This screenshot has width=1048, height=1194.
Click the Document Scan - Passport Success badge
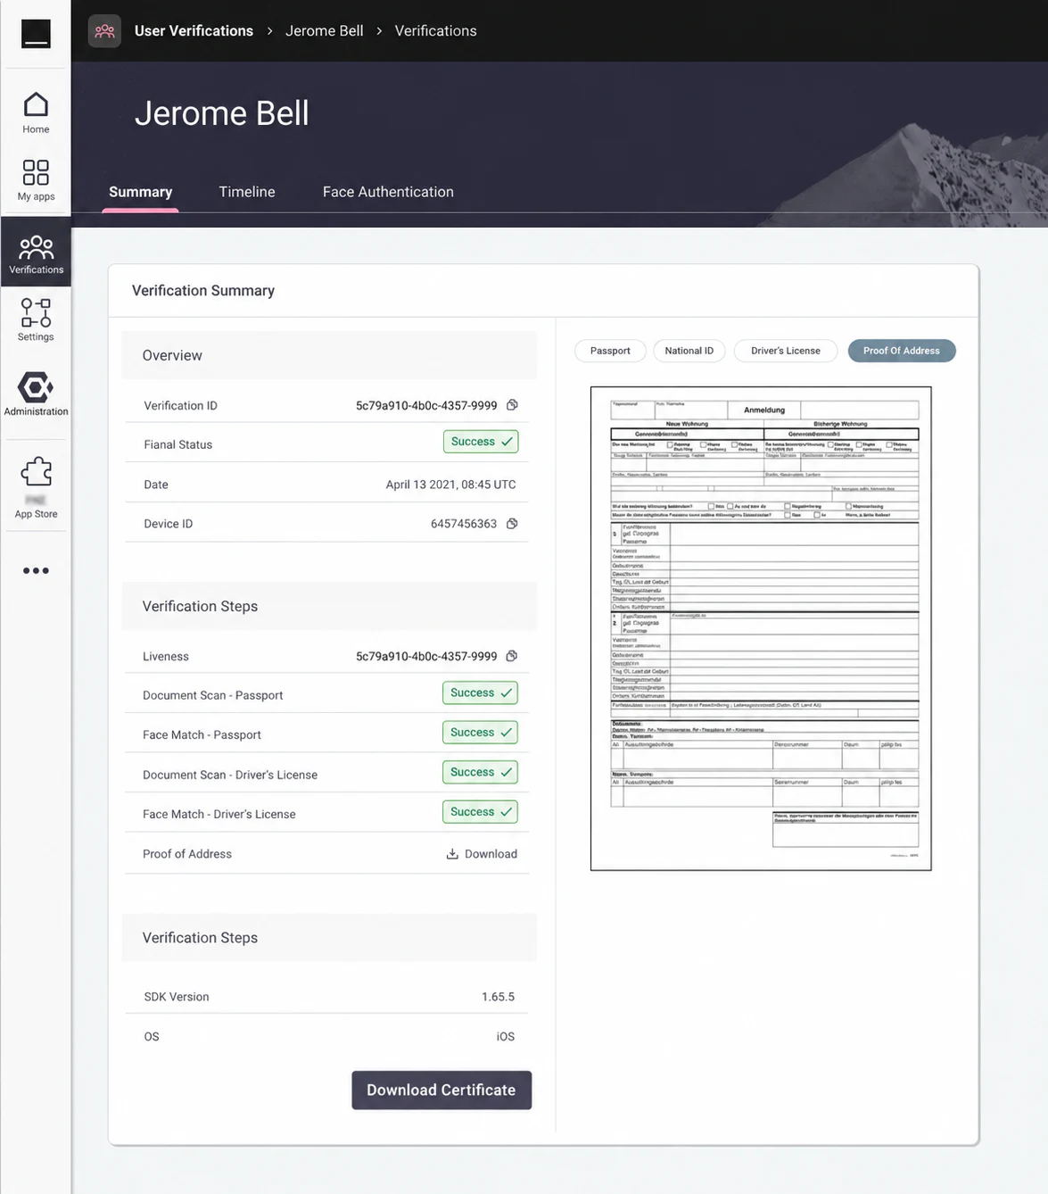[480, 692]
